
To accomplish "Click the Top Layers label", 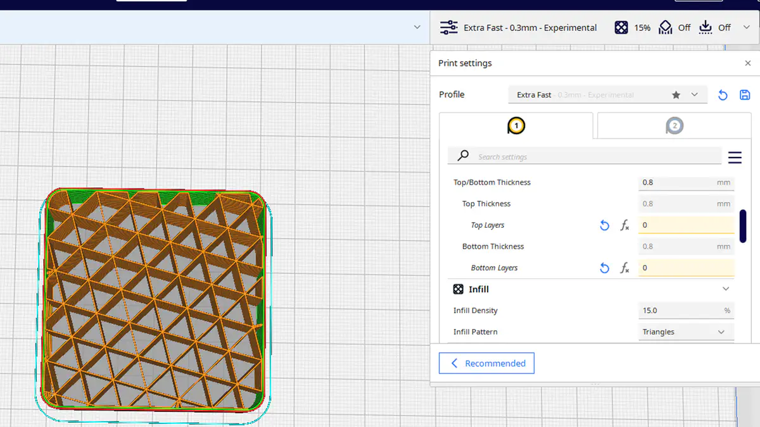I will (x=488, y=225).
